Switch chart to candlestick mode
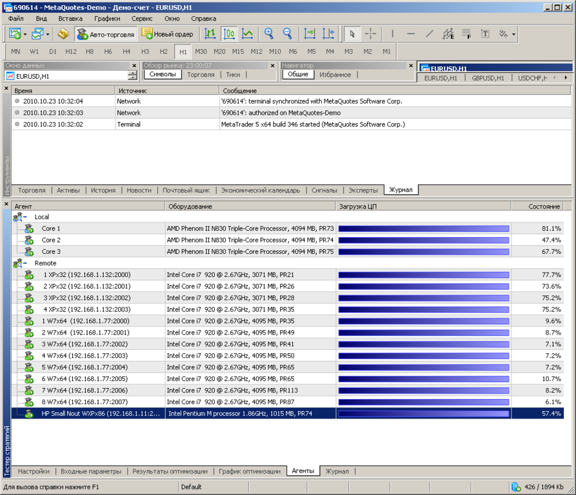Screen dimensions: 576x495 click(x=229, y=34)
